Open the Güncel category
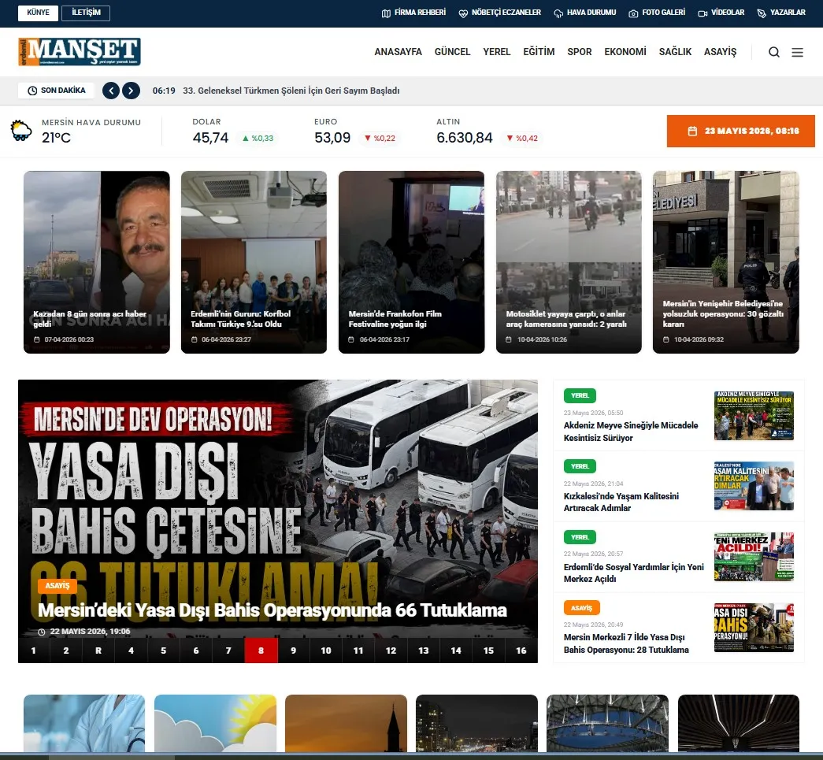Image resolution: width=823 pixels, height=760 pixels. coord(452,52)
